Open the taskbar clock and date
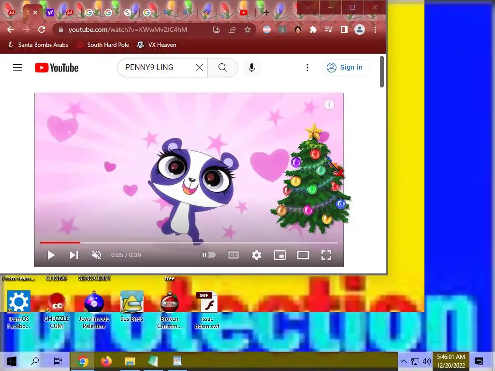This screenshot has height=371, width=495. 451,361
